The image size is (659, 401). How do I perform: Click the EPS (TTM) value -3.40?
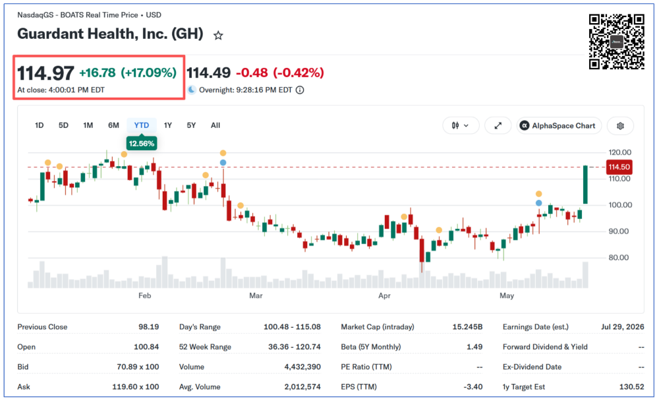(x=473, y=386)
